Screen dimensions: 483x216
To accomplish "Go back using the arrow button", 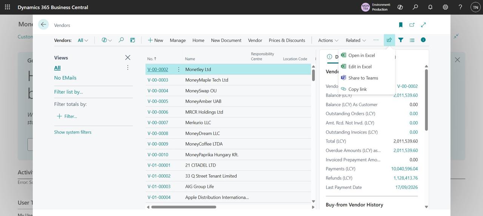I will 43,25.
